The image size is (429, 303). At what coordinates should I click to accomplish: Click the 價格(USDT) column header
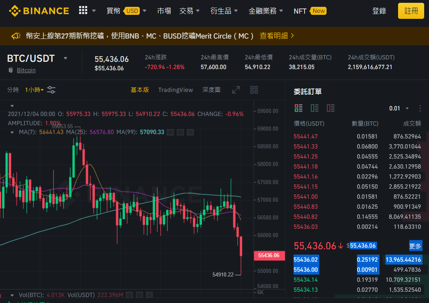(x=309, y=124)
